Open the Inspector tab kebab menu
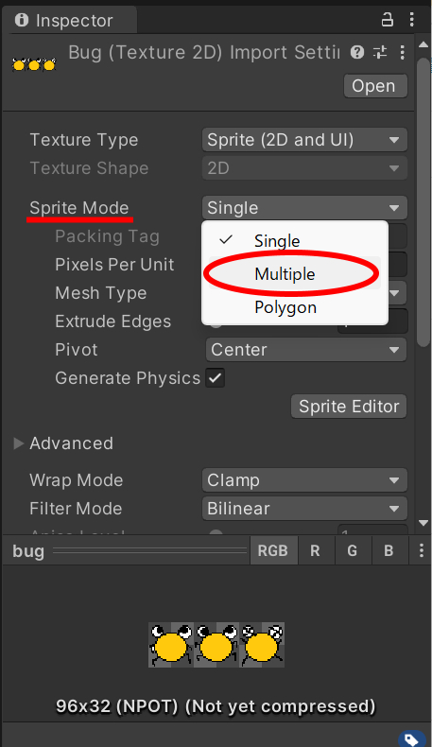Viewport: 432px width, 747px height. 411,20
